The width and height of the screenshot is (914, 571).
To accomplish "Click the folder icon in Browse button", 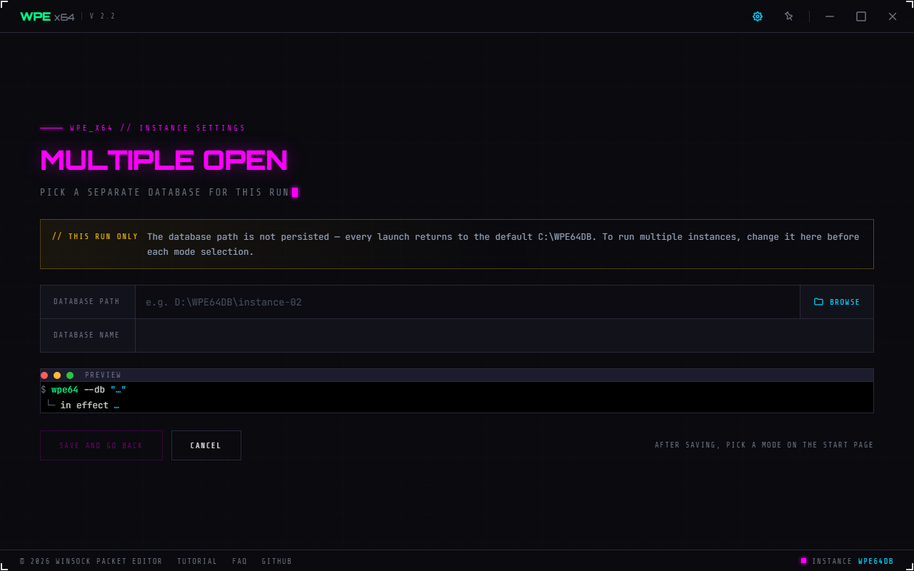I will point(819,302).
